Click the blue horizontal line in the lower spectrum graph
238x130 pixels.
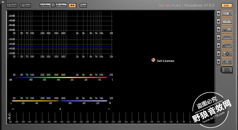point(60,47)
